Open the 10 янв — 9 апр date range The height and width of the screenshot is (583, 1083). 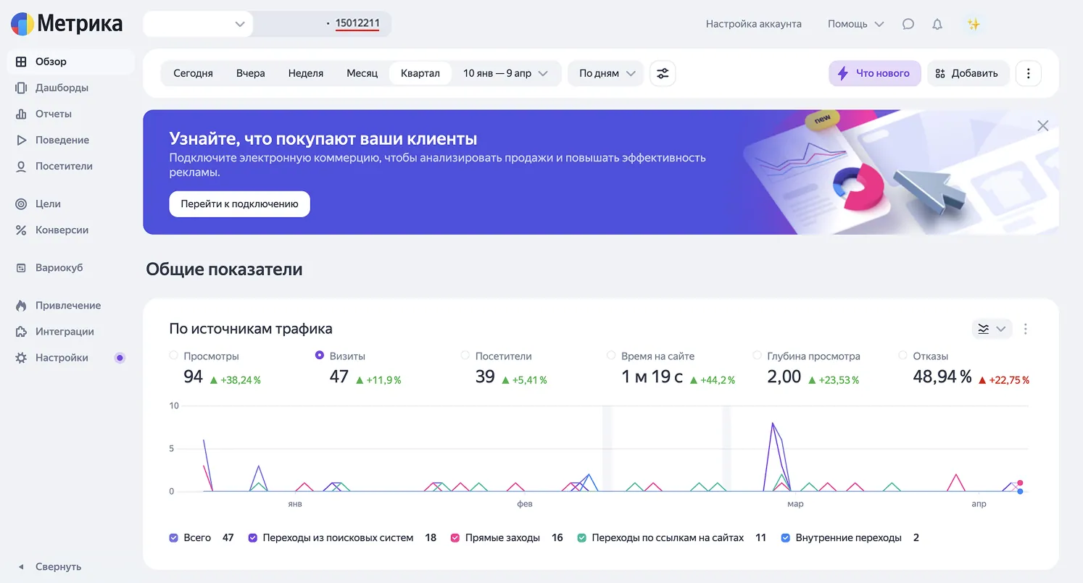506,73
